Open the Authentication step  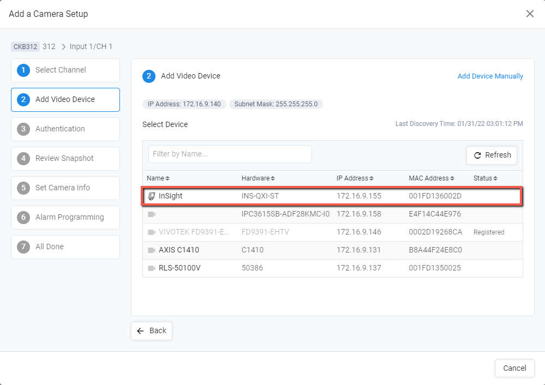tap(65, 129)
